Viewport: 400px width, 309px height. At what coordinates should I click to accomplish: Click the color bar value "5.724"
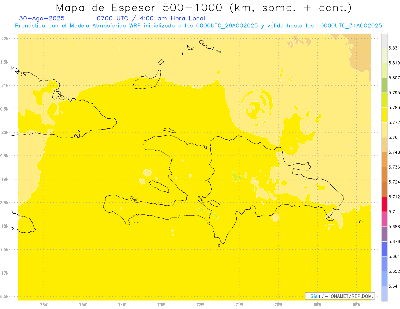(x=394, y=182)
